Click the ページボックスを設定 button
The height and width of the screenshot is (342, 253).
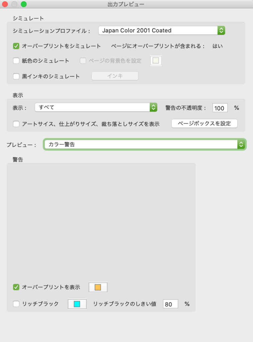pos(204,123)
